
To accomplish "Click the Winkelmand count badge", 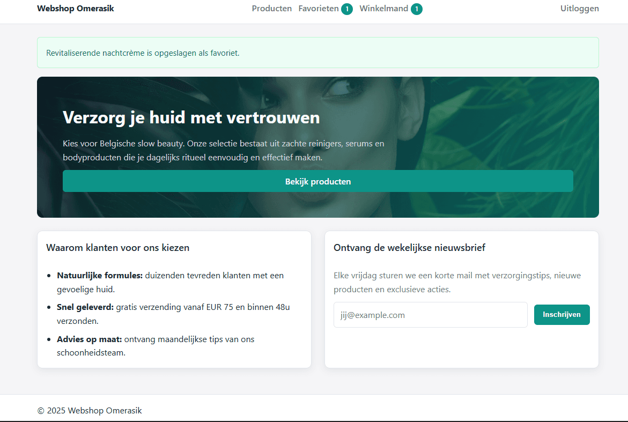I will click(x=417, y=9).
